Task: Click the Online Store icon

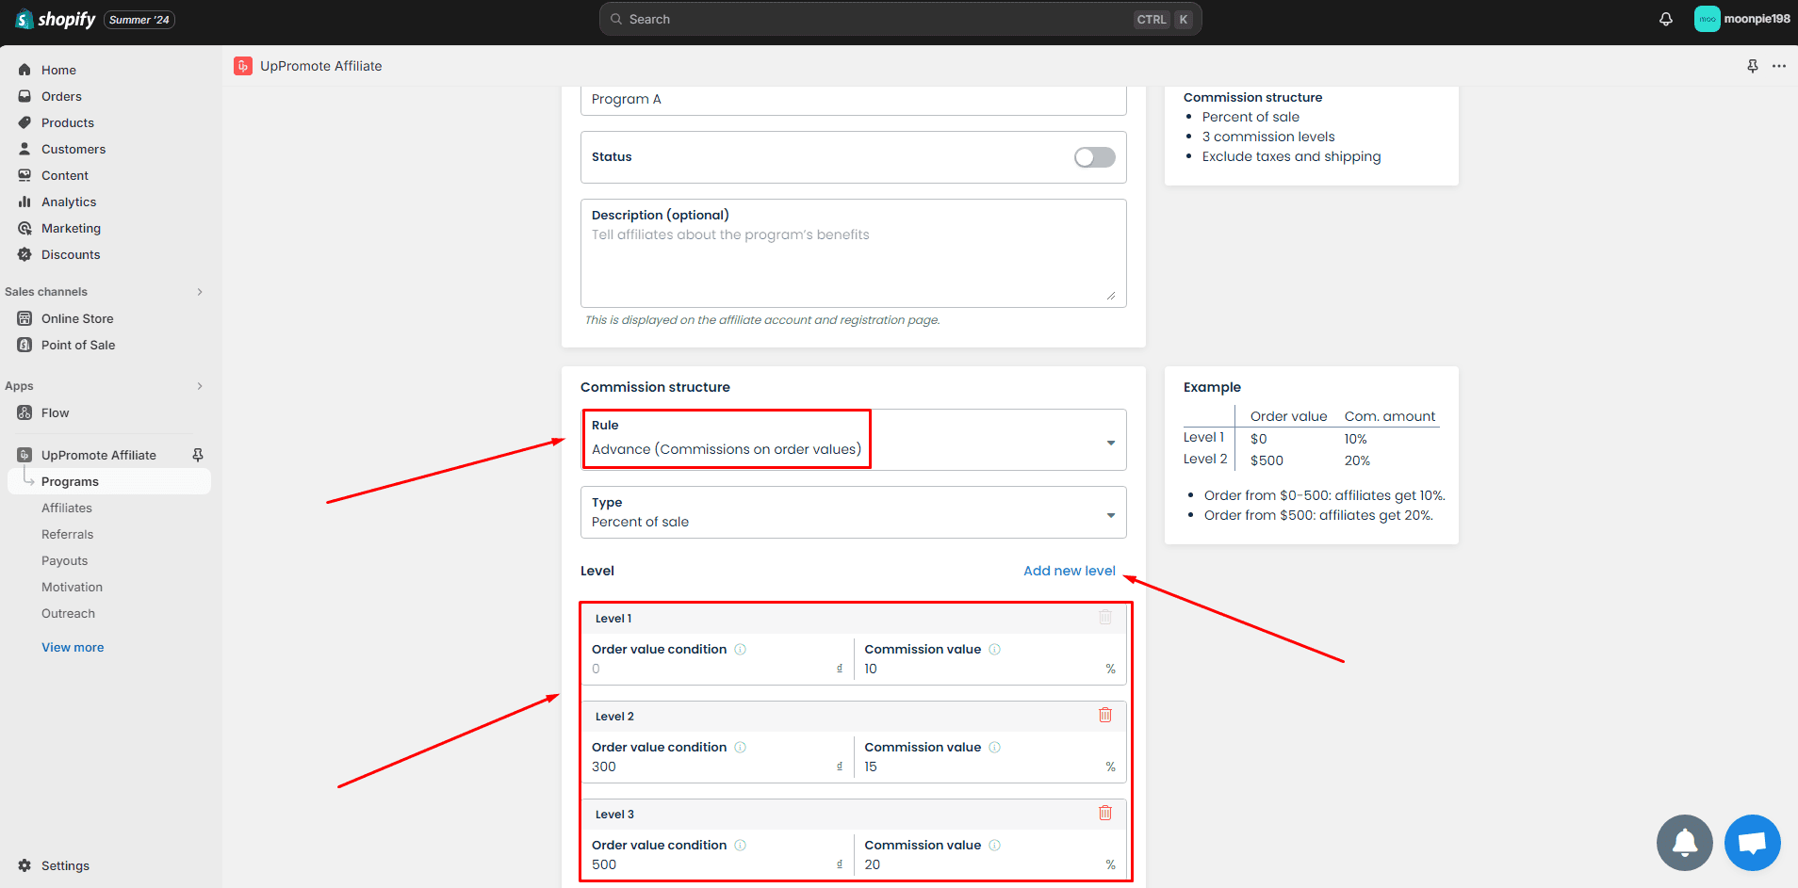Action: pos(25,318)
